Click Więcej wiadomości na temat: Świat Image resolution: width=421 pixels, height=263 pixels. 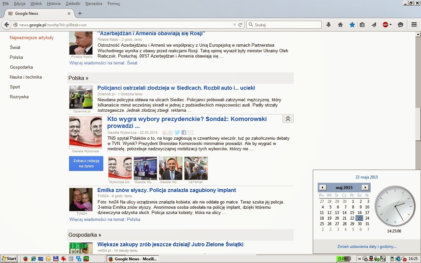tap(103, 63)
